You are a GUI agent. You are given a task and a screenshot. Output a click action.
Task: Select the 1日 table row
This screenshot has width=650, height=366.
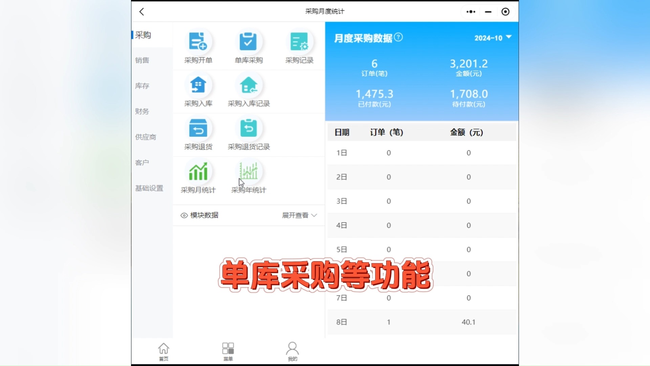click(421, 153)
